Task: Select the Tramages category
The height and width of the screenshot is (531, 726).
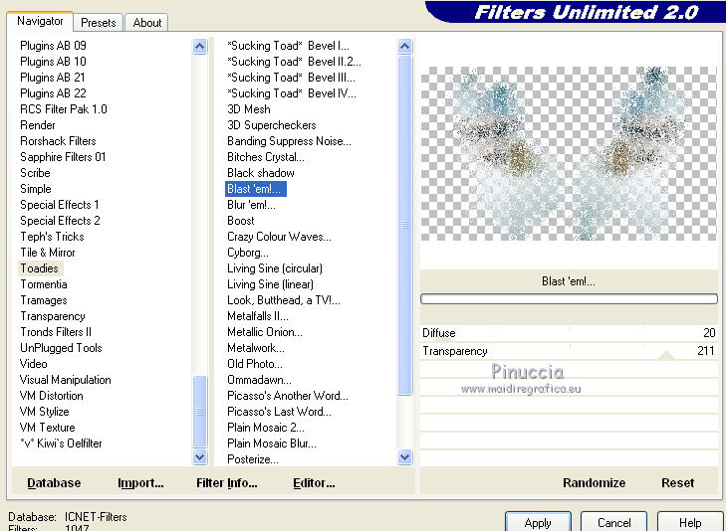Action: coord(44,300)
